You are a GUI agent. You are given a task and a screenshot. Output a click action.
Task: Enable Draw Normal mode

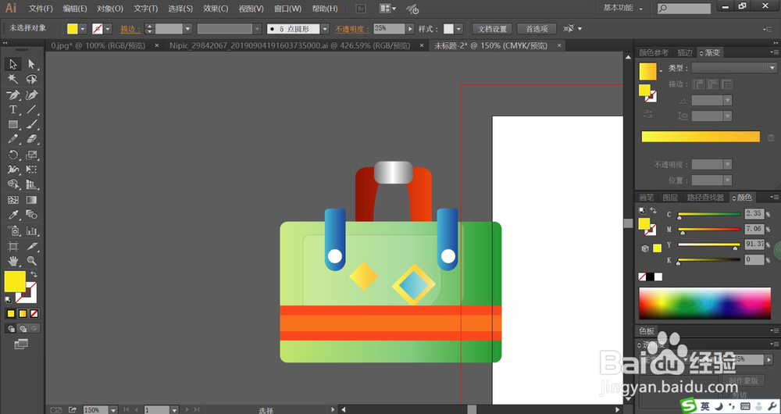pyautogui.click(x=11, y=329)
